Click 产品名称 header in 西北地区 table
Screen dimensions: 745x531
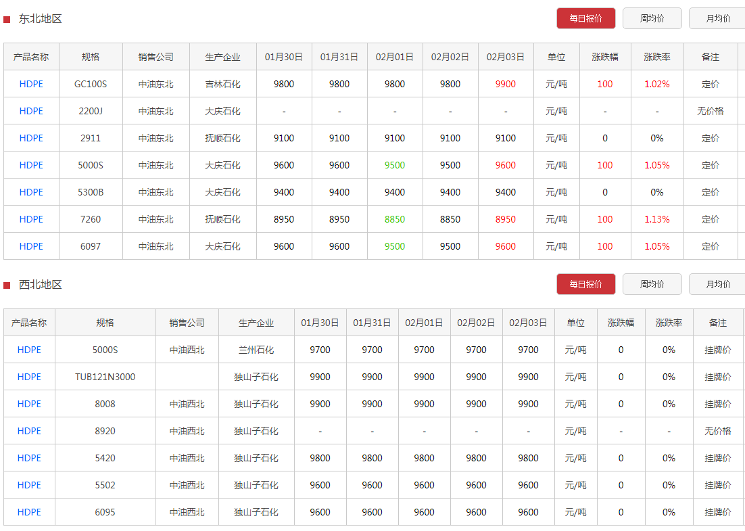pyautogui.click(x=30, y=323)
